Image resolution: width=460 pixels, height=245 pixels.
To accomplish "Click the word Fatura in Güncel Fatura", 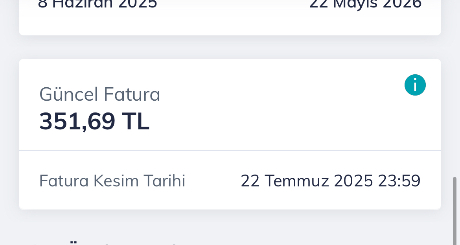I will (x=132, y=94).
